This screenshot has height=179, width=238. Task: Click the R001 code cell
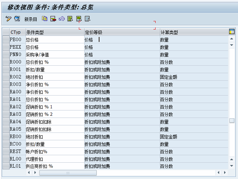(x=17, y=69)
